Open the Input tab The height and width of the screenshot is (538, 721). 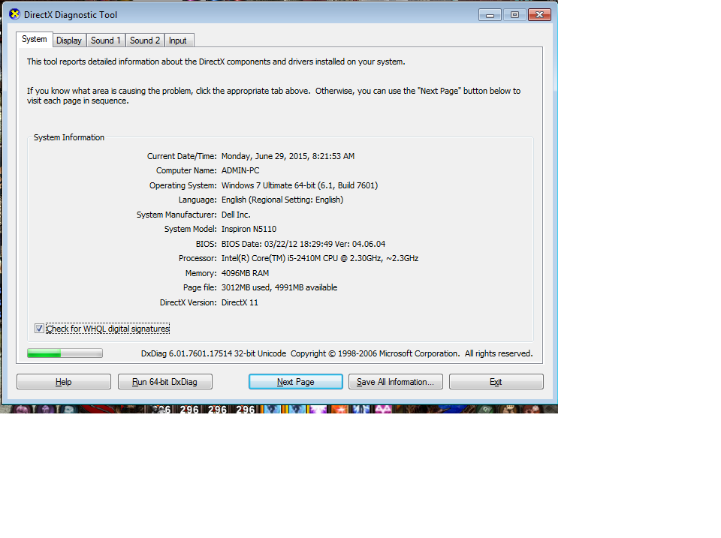coord(179,41)
